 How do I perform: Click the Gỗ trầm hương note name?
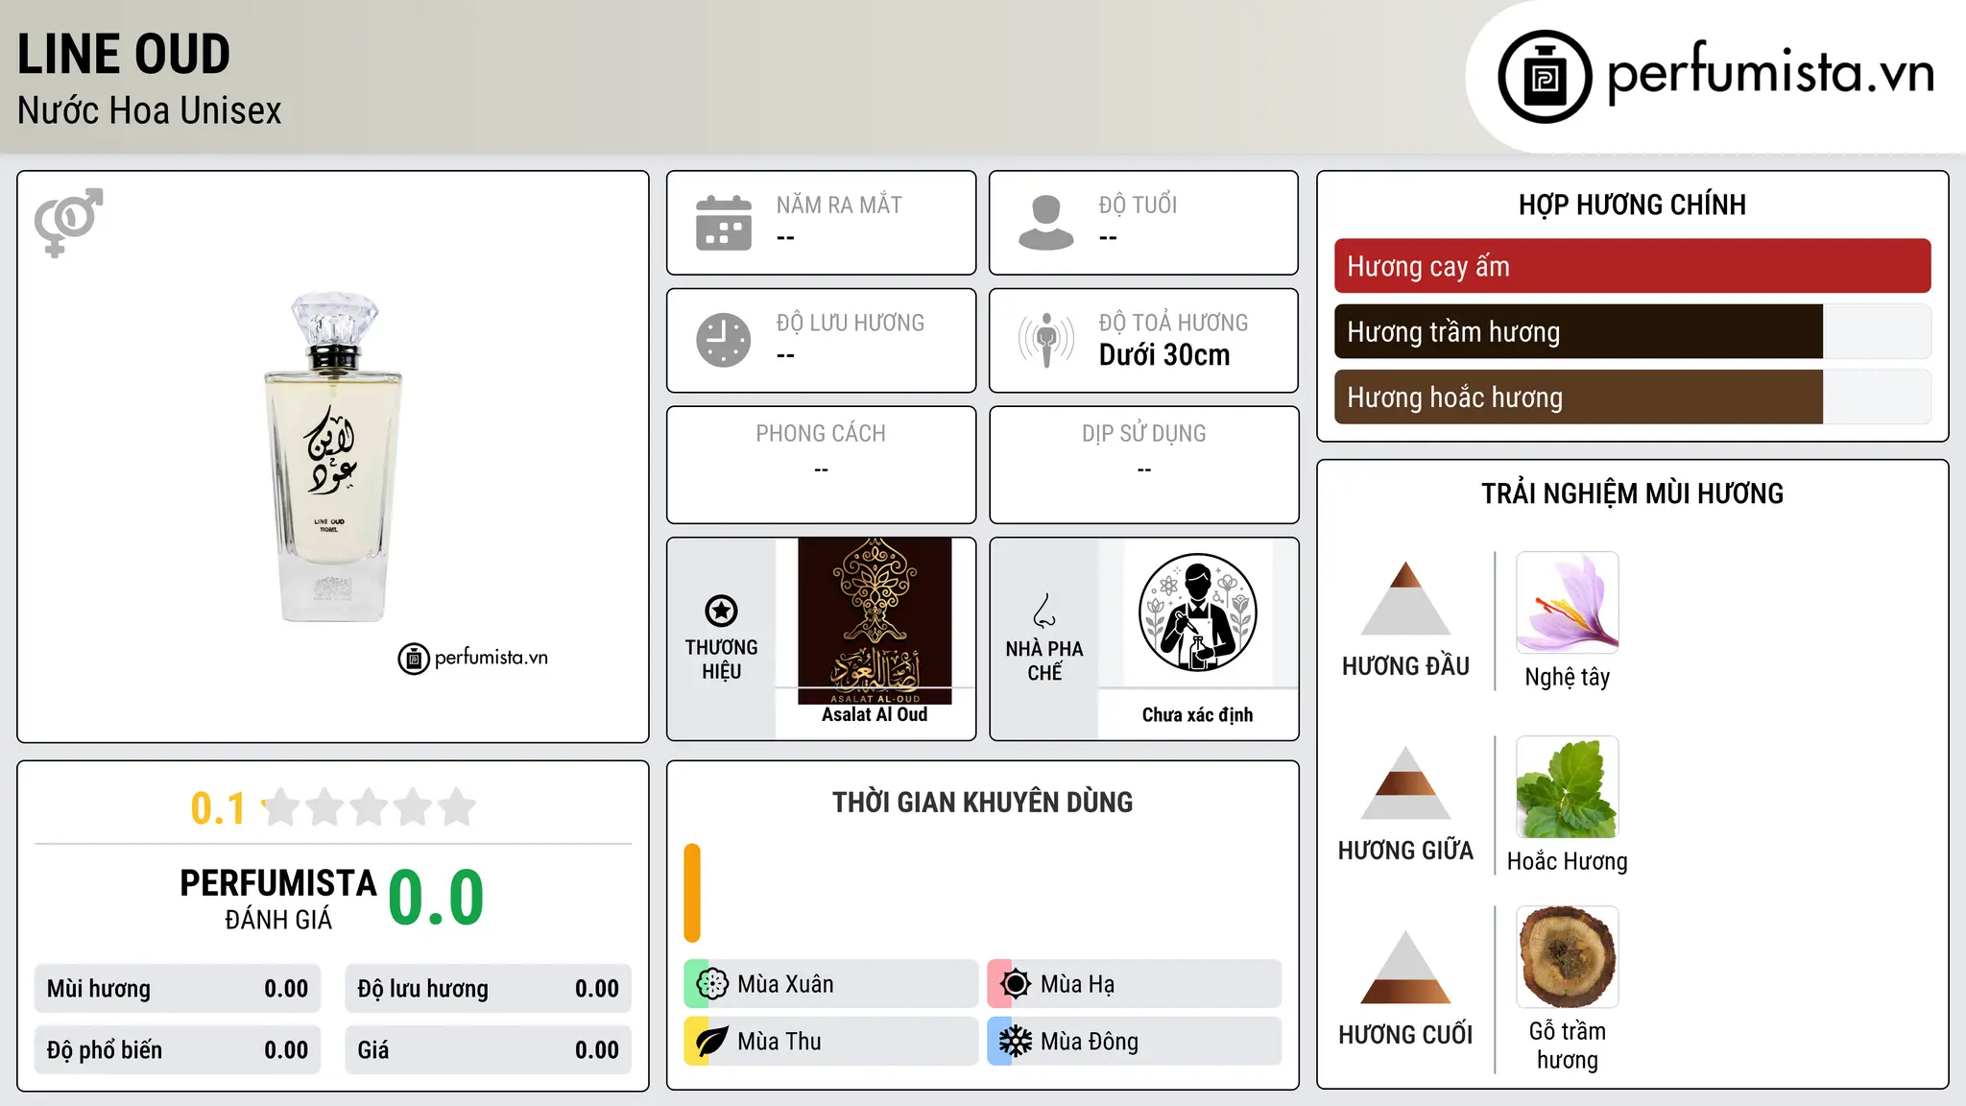(1567, 1046)
